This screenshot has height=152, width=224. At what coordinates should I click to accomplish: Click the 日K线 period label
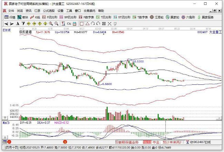tap(7, 30)
